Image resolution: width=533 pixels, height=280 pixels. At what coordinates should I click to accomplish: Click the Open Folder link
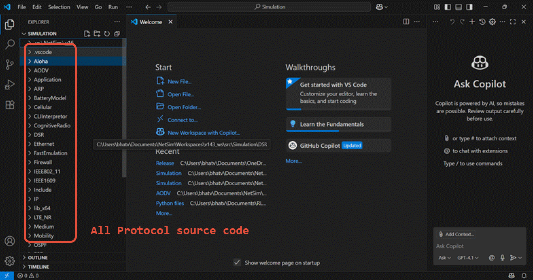point(184,107)
